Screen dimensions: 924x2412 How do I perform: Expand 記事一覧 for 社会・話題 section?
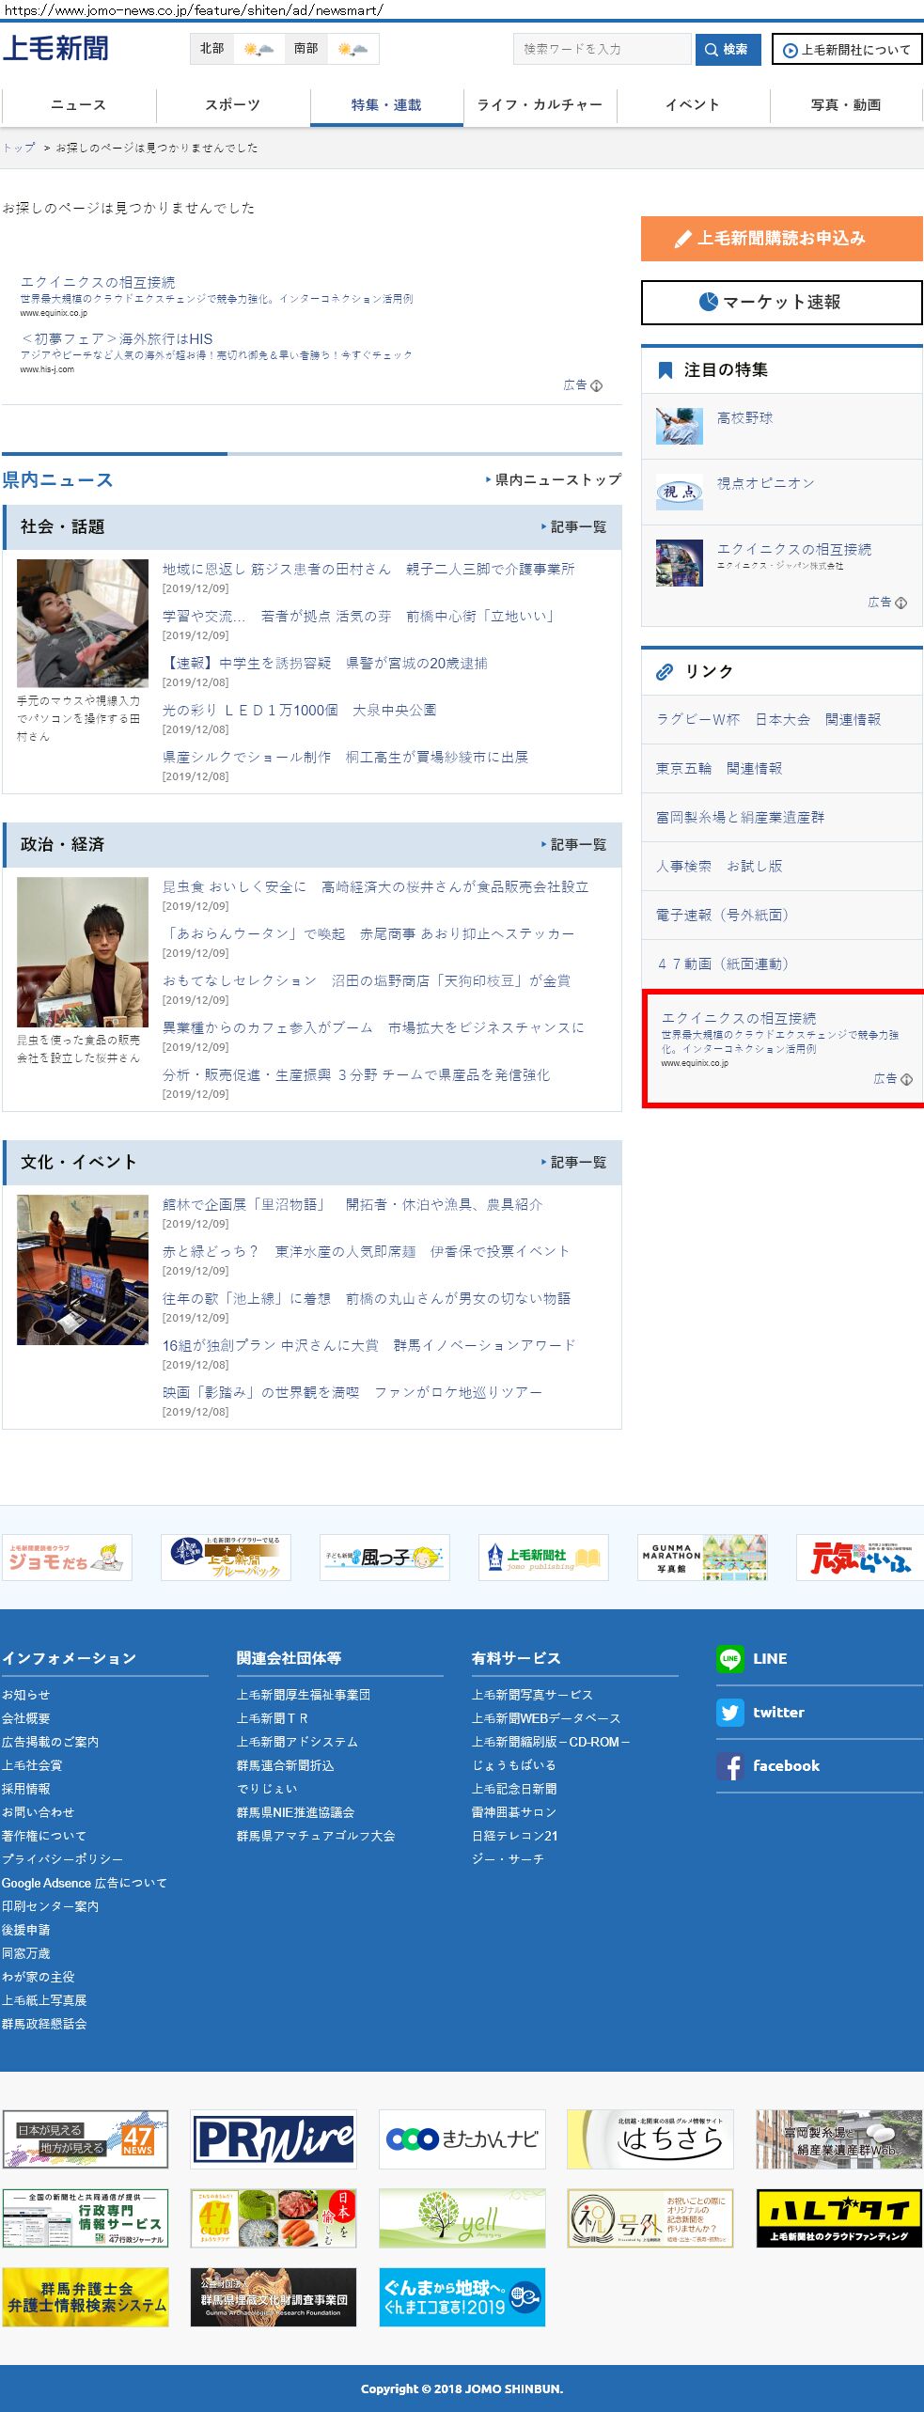tap(574, 527)
